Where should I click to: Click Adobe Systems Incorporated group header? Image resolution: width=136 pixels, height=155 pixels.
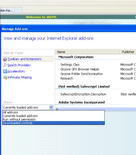coord(82,103)
